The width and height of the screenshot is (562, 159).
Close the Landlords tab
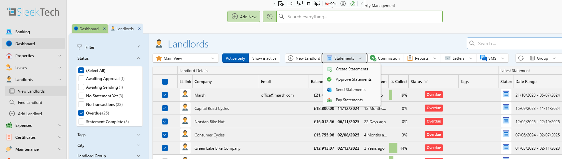pyautogui.click(x=139, y=29)
